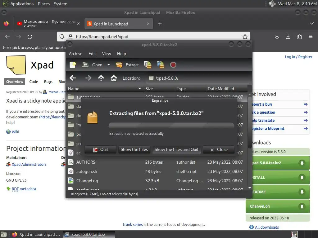Sort by the Date Modified column header

tap(227, 89)
